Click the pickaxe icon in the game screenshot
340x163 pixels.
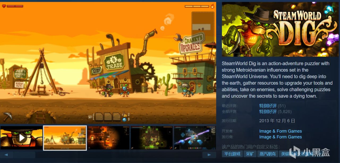[x=7, y=117]
